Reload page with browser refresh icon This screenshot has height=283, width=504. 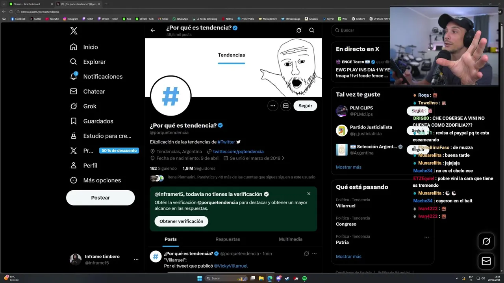coord(11,12)
